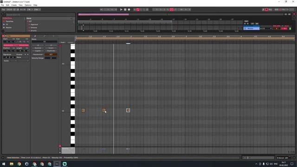
Task: Click the Randomize velocity button
Action: pyautogui.click(x=38, y=55)
